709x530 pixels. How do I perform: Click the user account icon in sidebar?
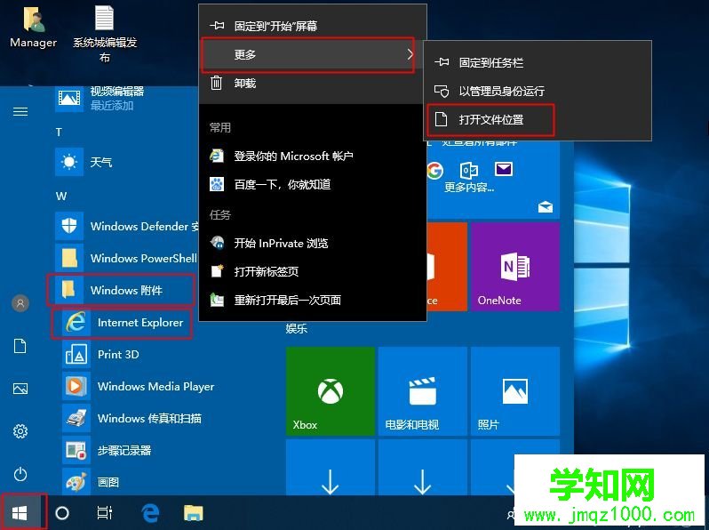20,303
